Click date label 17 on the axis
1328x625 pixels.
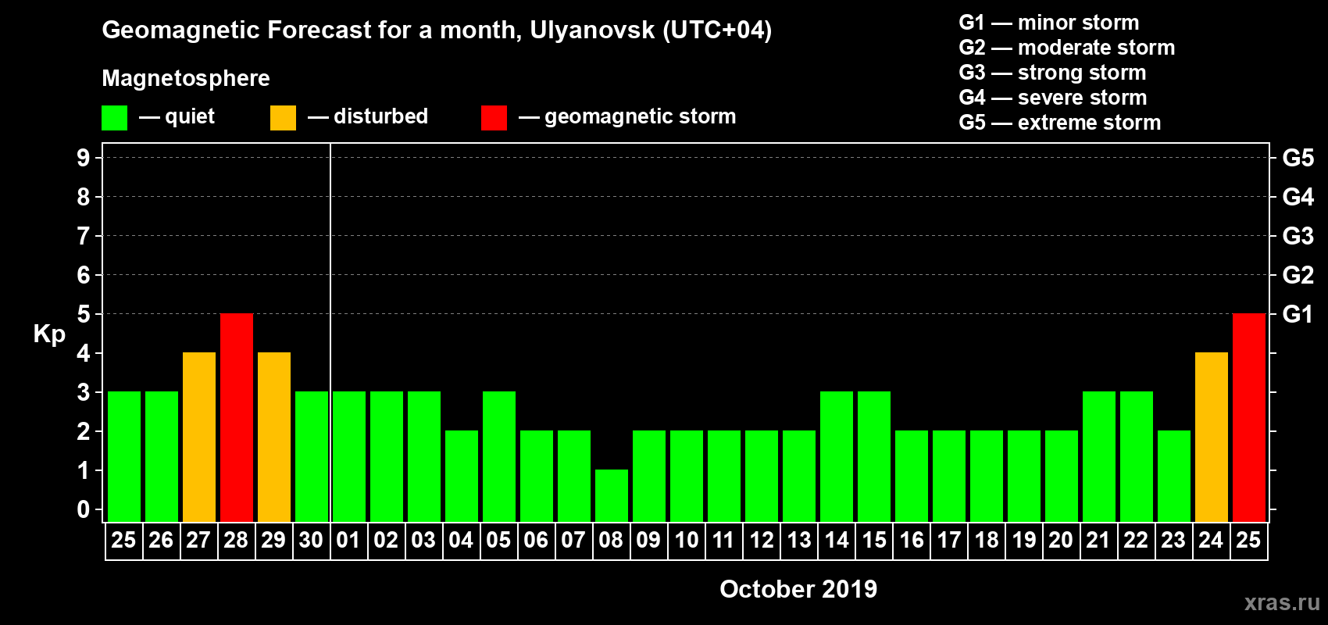(949, 541)
